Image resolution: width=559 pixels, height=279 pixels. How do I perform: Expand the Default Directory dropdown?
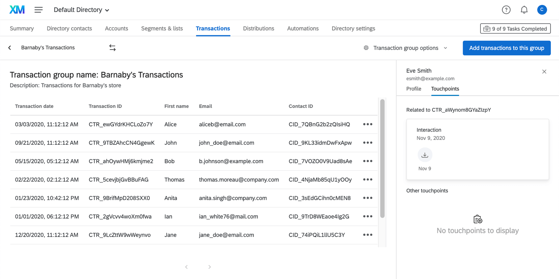82,10
